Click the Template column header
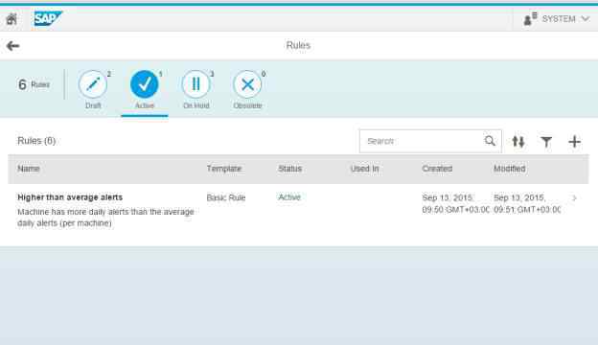 [224, 169]
